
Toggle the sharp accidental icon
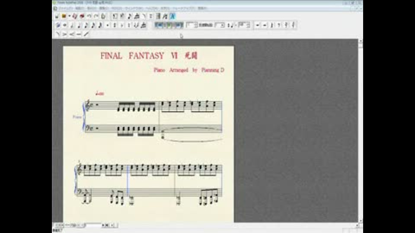click(115, 25)
